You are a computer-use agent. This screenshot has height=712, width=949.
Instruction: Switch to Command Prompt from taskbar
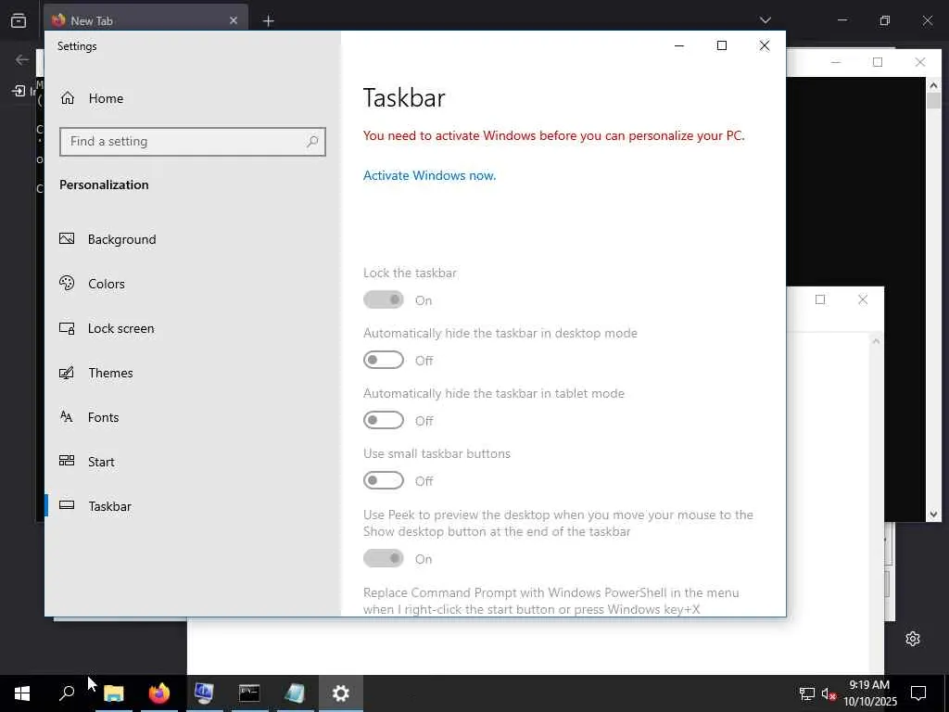click(249, 693)
